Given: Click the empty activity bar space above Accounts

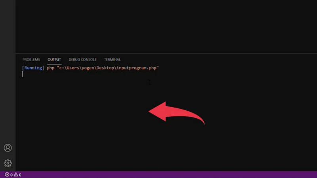Looking at the screenshot, I should [x=8, y=71].
